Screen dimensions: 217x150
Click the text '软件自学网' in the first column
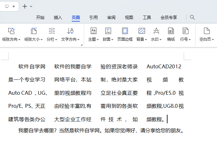coord(32,66)
